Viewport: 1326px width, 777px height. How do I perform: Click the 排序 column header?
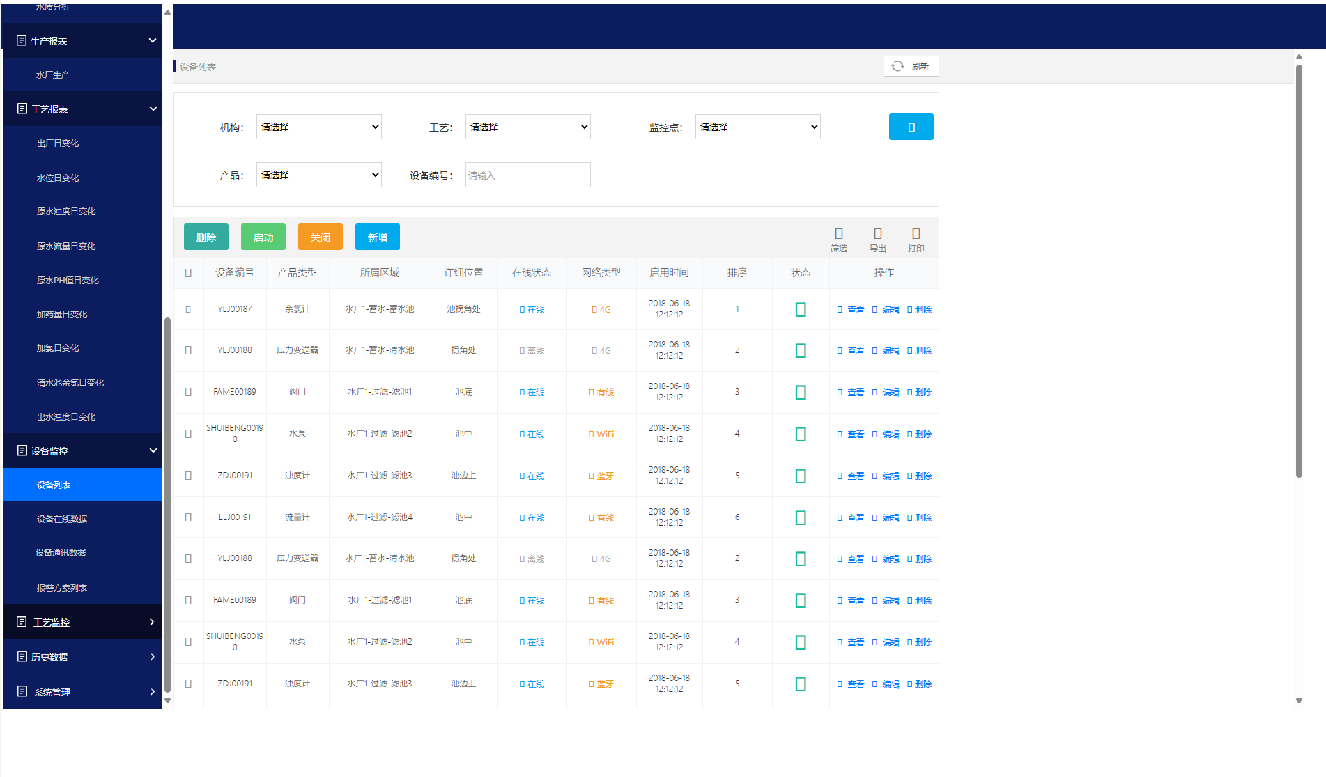pos(737,273)
